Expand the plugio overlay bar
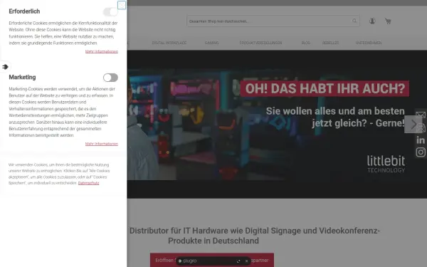The width and height of the screenshot is (427, 267). [238, 261]
